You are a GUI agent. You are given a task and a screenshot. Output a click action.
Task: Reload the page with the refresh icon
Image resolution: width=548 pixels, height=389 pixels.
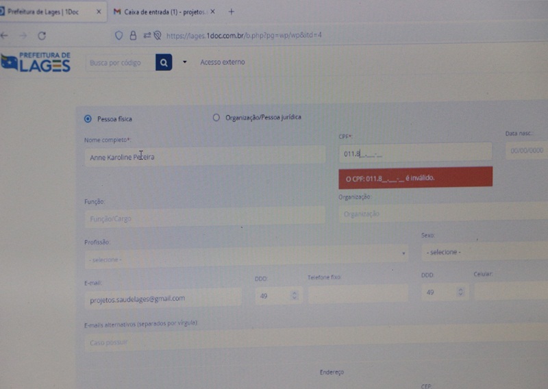42,36
